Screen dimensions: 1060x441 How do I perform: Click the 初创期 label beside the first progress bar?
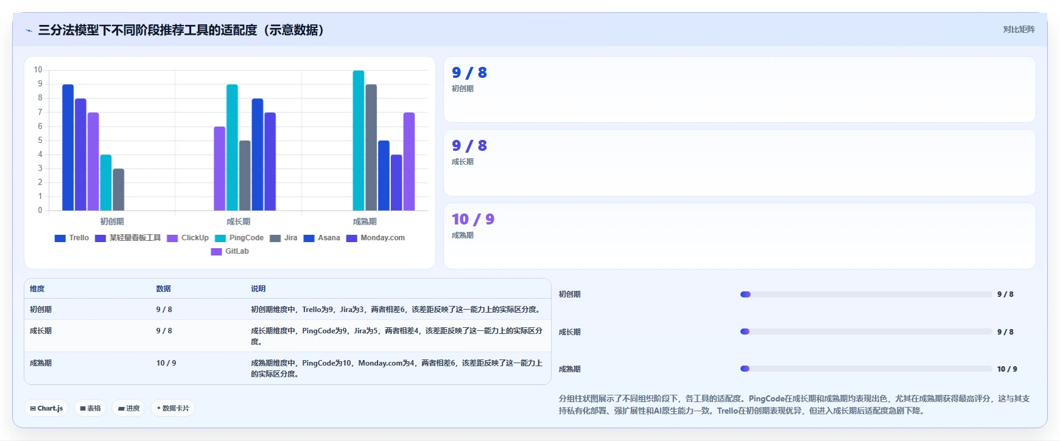(570, 294)
